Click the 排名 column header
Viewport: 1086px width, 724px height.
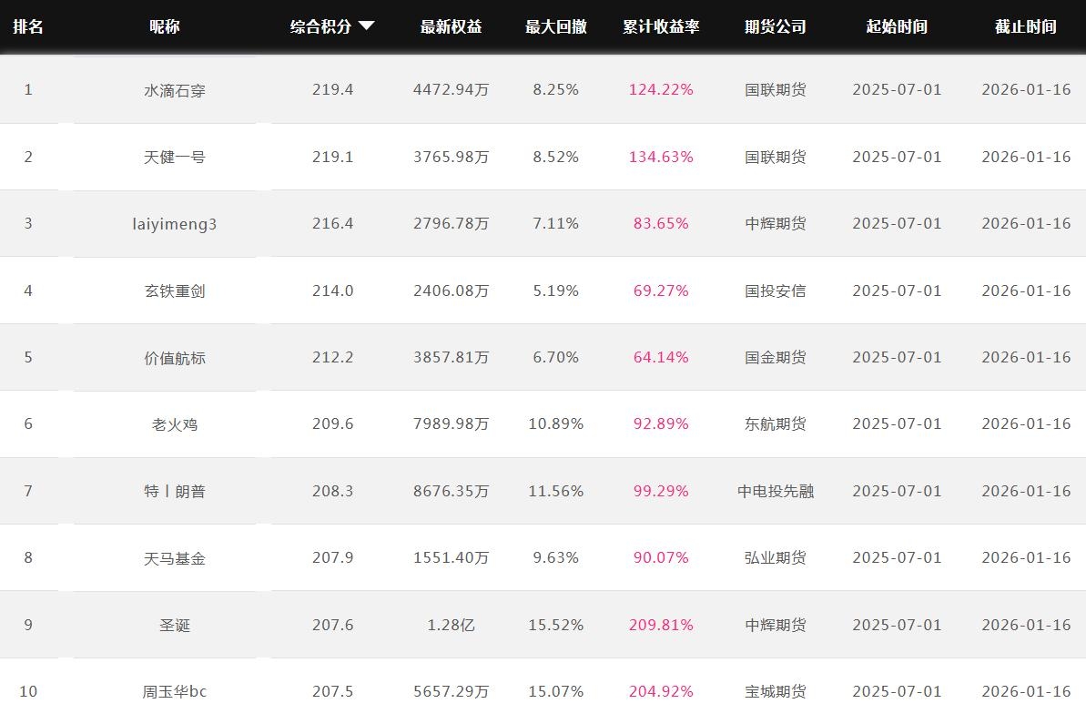[x=28, y=26]
